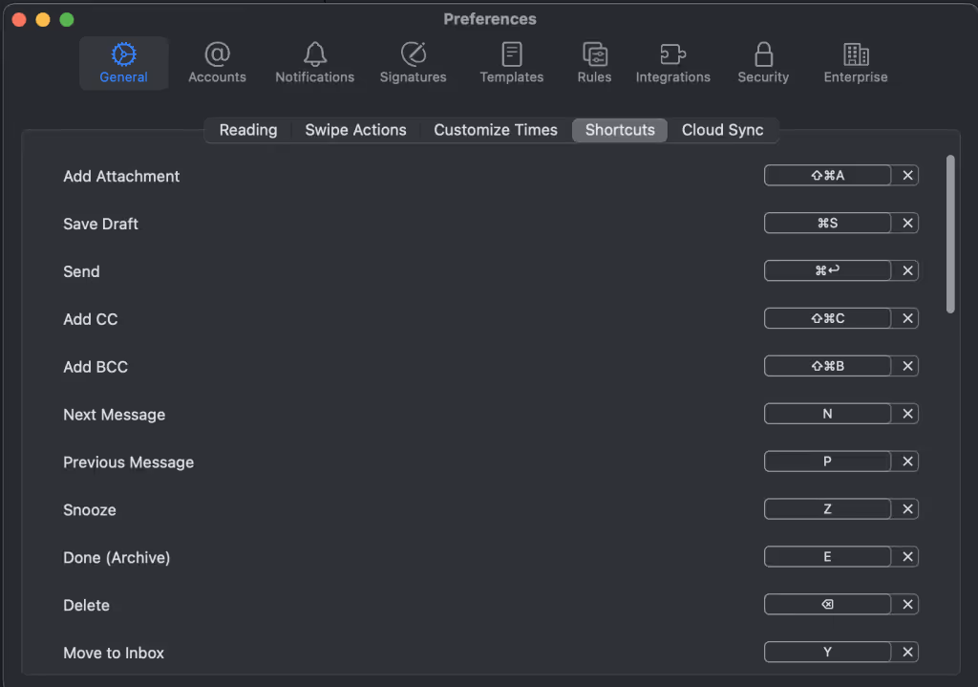Click the "Move to Inbox" label

pos(114,653)
